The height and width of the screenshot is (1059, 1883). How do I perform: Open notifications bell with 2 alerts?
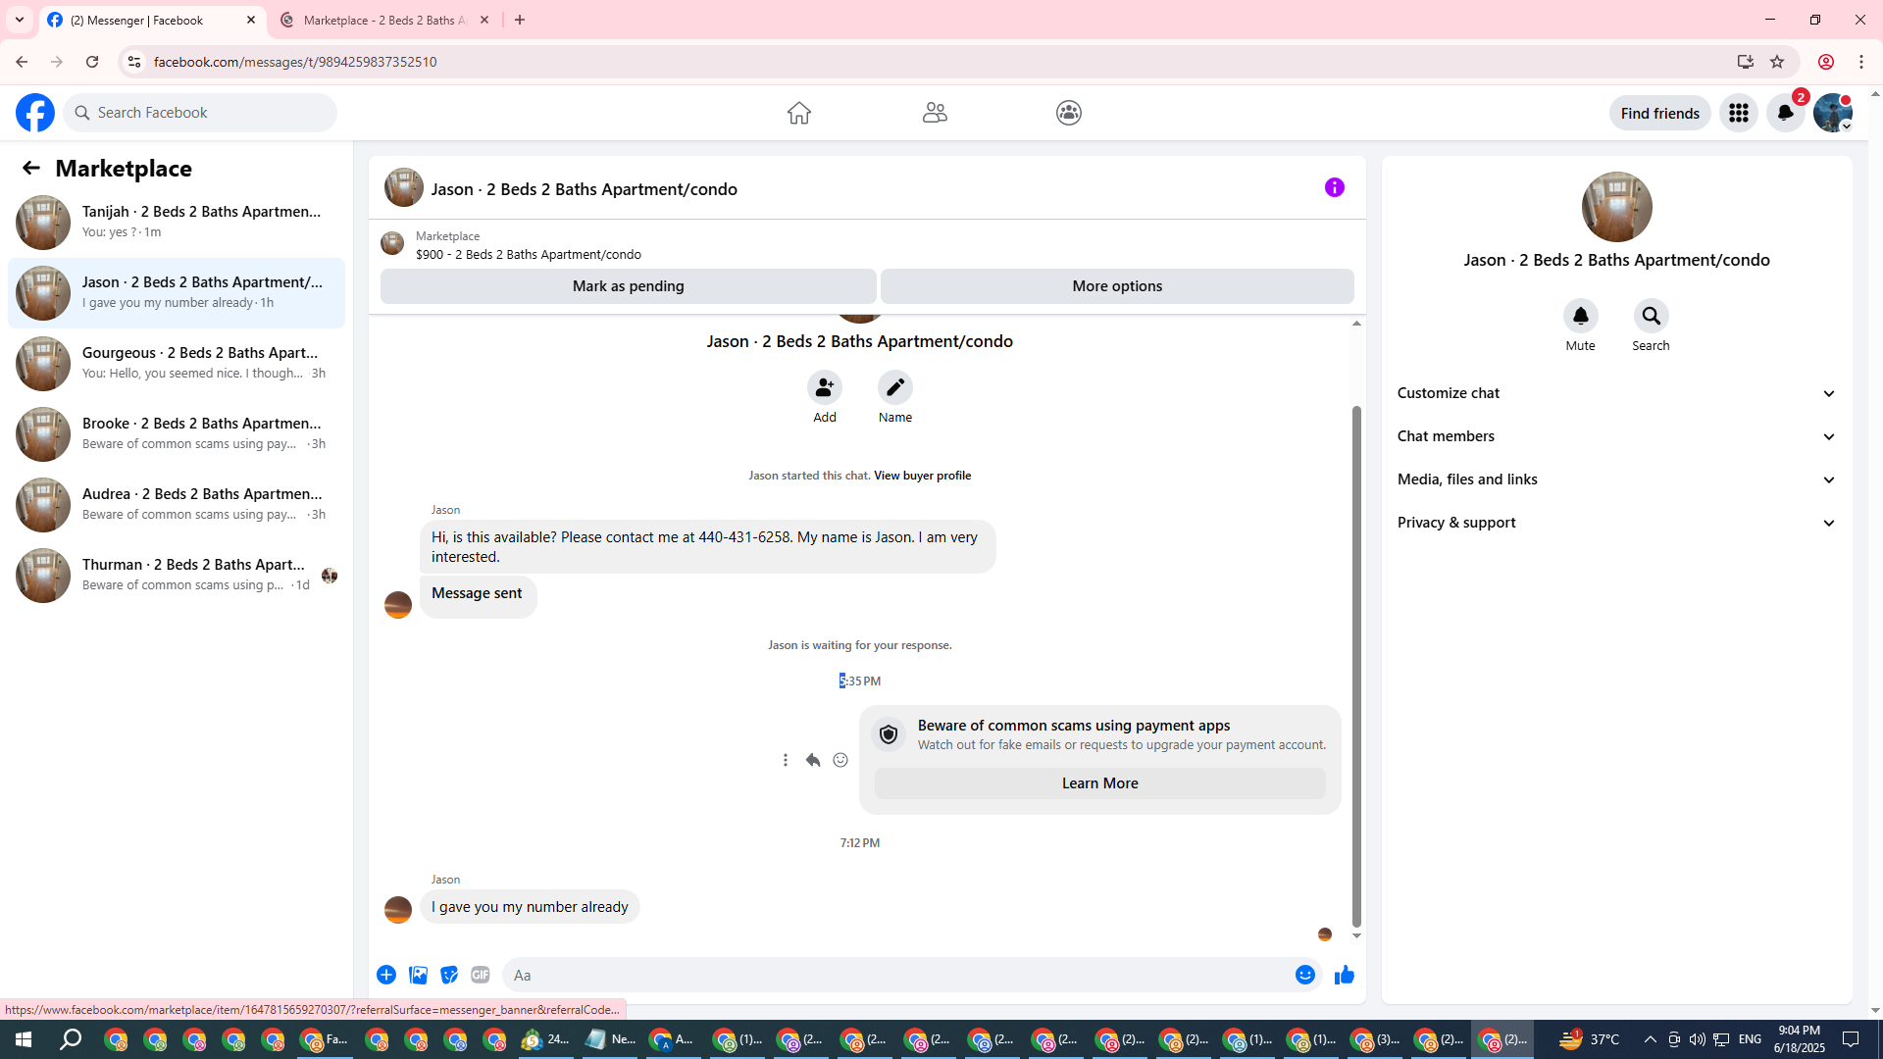tap(1786, 113)
